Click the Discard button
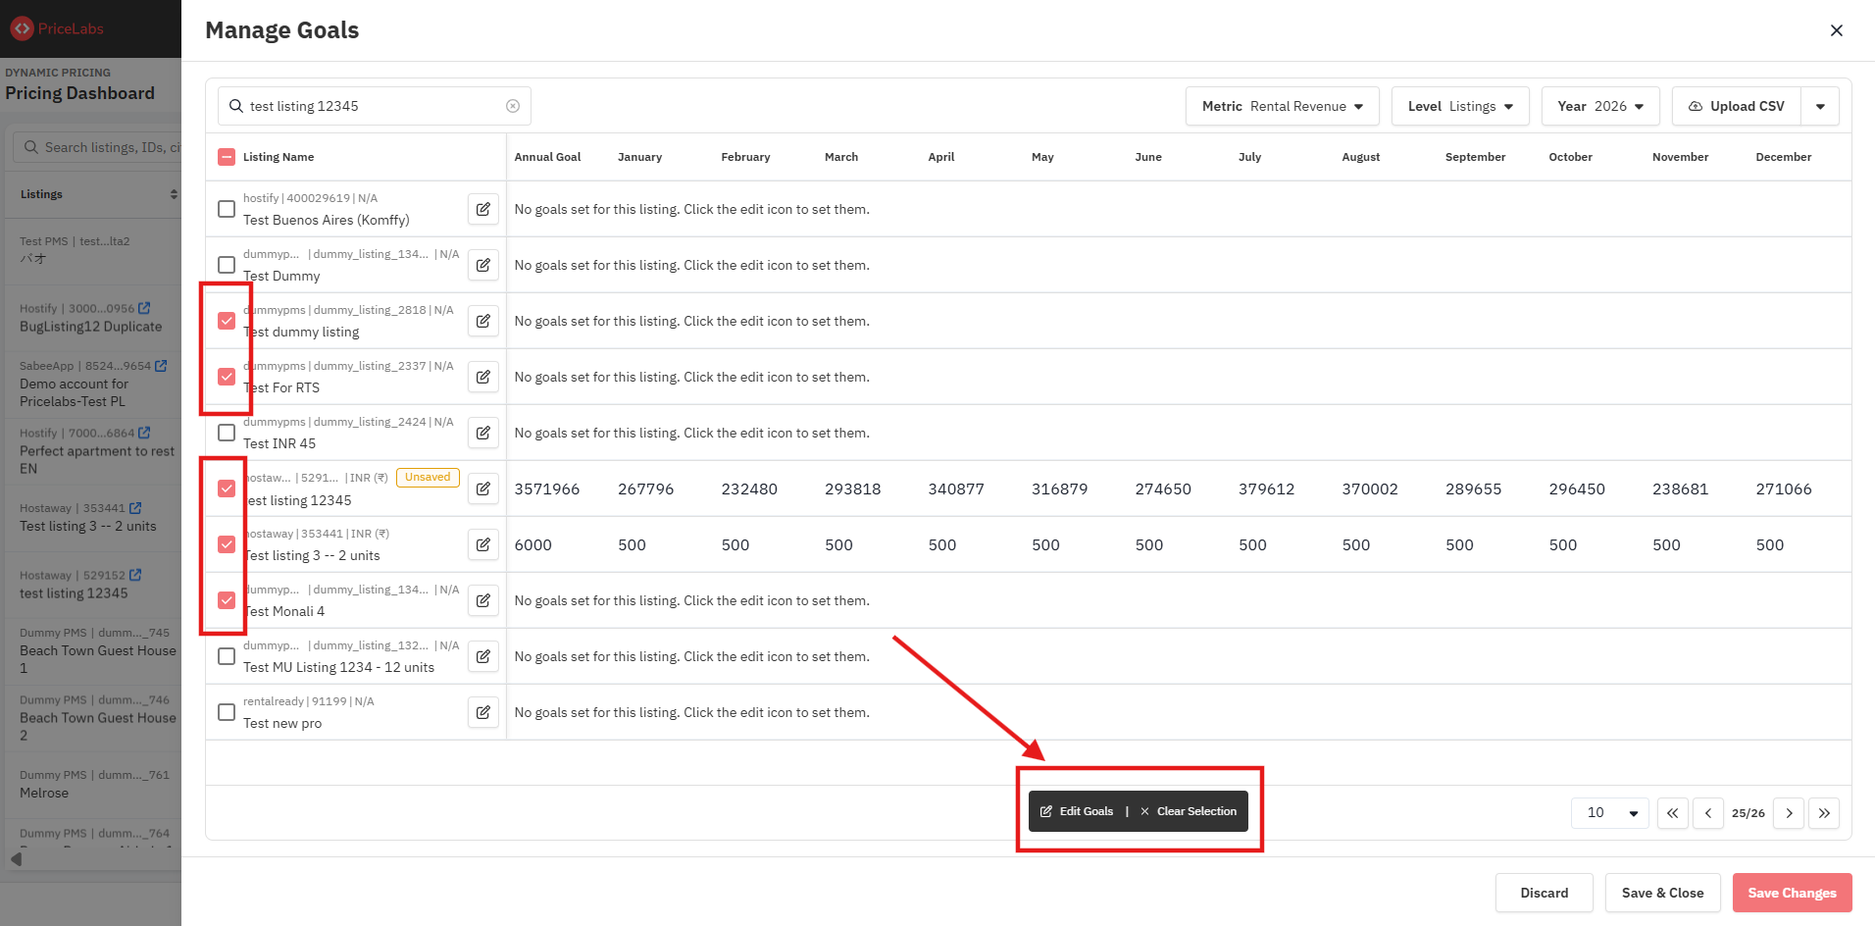 click(x=1545, y=893)
